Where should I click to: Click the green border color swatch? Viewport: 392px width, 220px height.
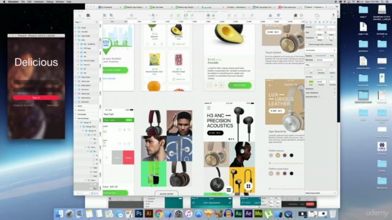point(311,81)
